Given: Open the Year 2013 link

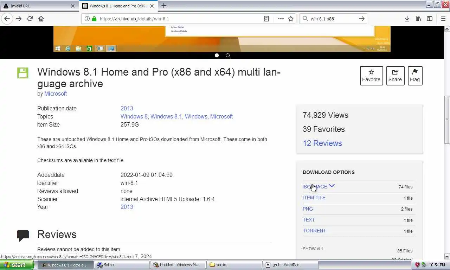Looking at the screenshot, I should 127,207.
